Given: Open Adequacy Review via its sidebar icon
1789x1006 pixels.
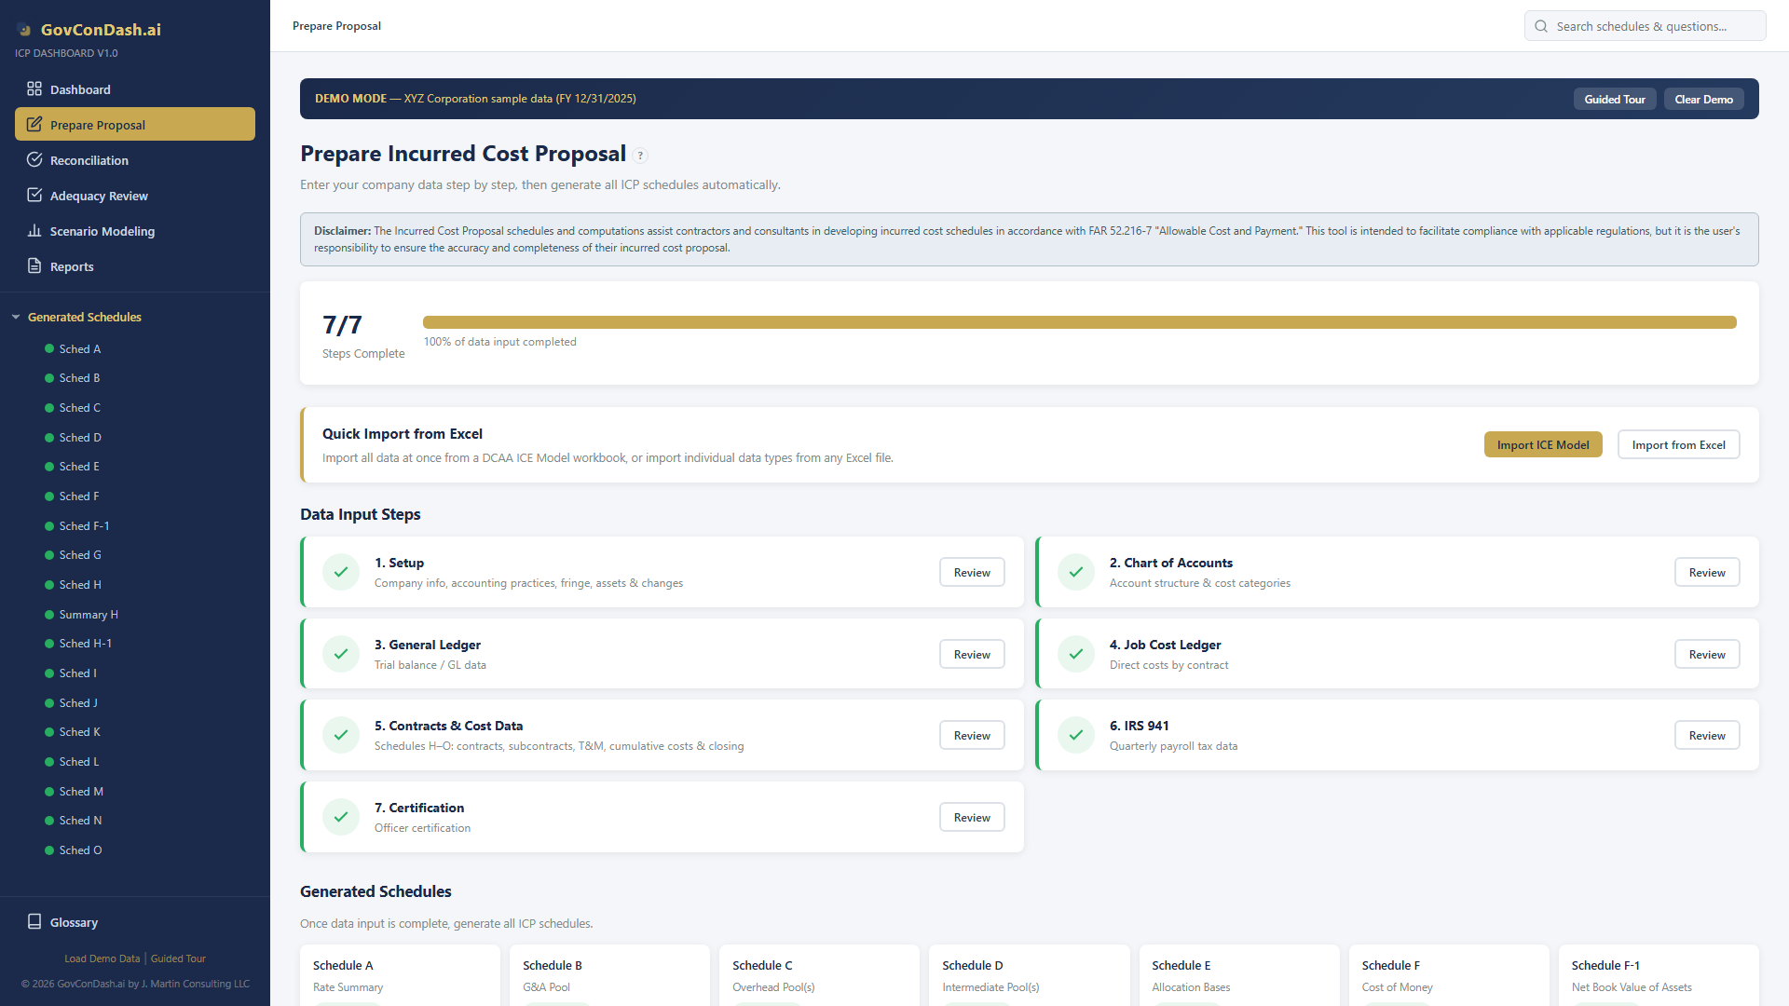Looking at the screenshot, I should (x=34, y=196).
